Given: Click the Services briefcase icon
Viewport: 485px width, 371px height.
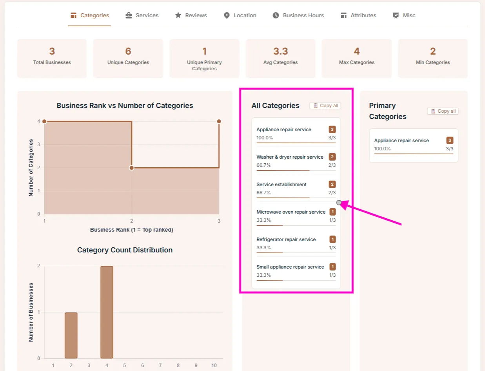Looking at the screenshot, I should tap(129, 15).
